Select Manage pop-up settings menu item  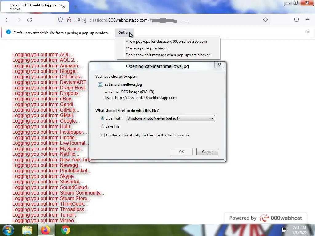[x=147, y=48]
